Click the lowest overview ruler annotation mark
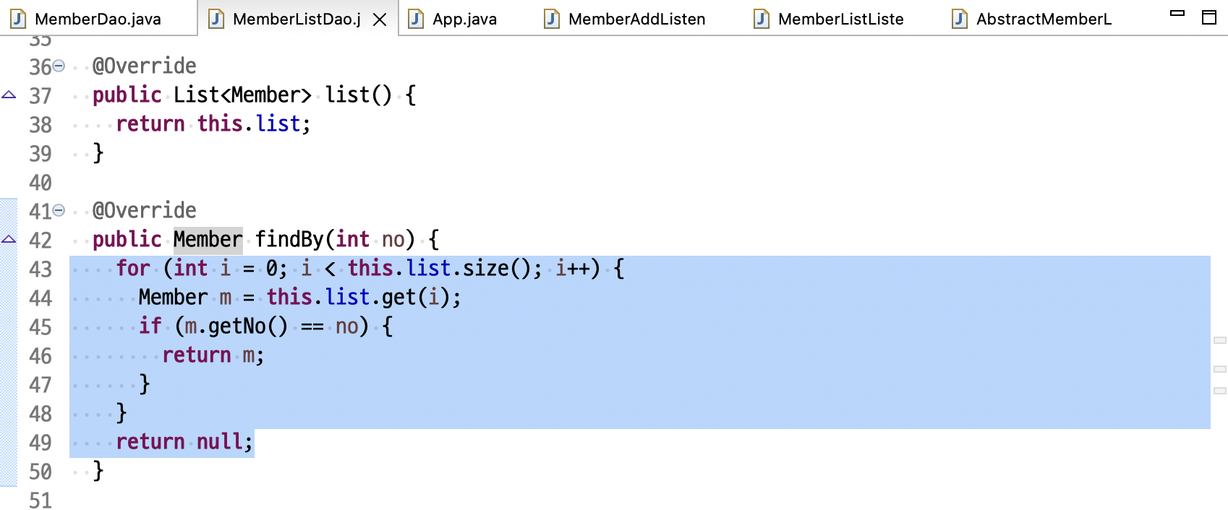Image resolution: width=1228 pixels, height=510 pixels. pos(1220,391)
